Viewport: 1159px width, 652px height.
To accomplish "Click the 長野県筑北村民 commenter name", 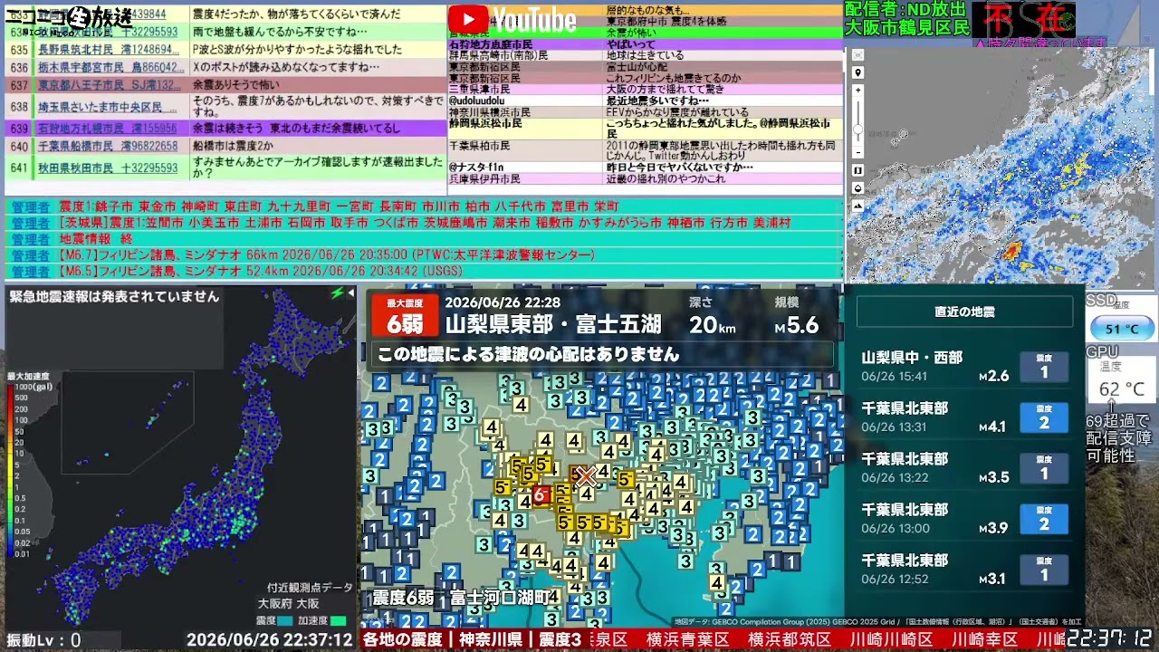I will tap(107, 50).
